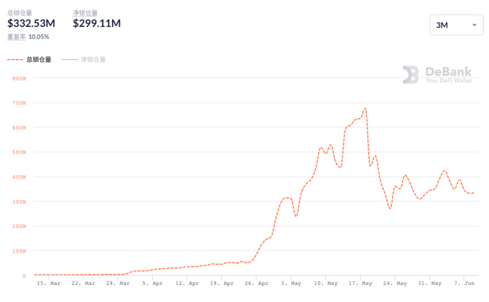Screen dimensions: 489x302
Task: Click the DeBank logo icon watermark
Action: (410, 75)
